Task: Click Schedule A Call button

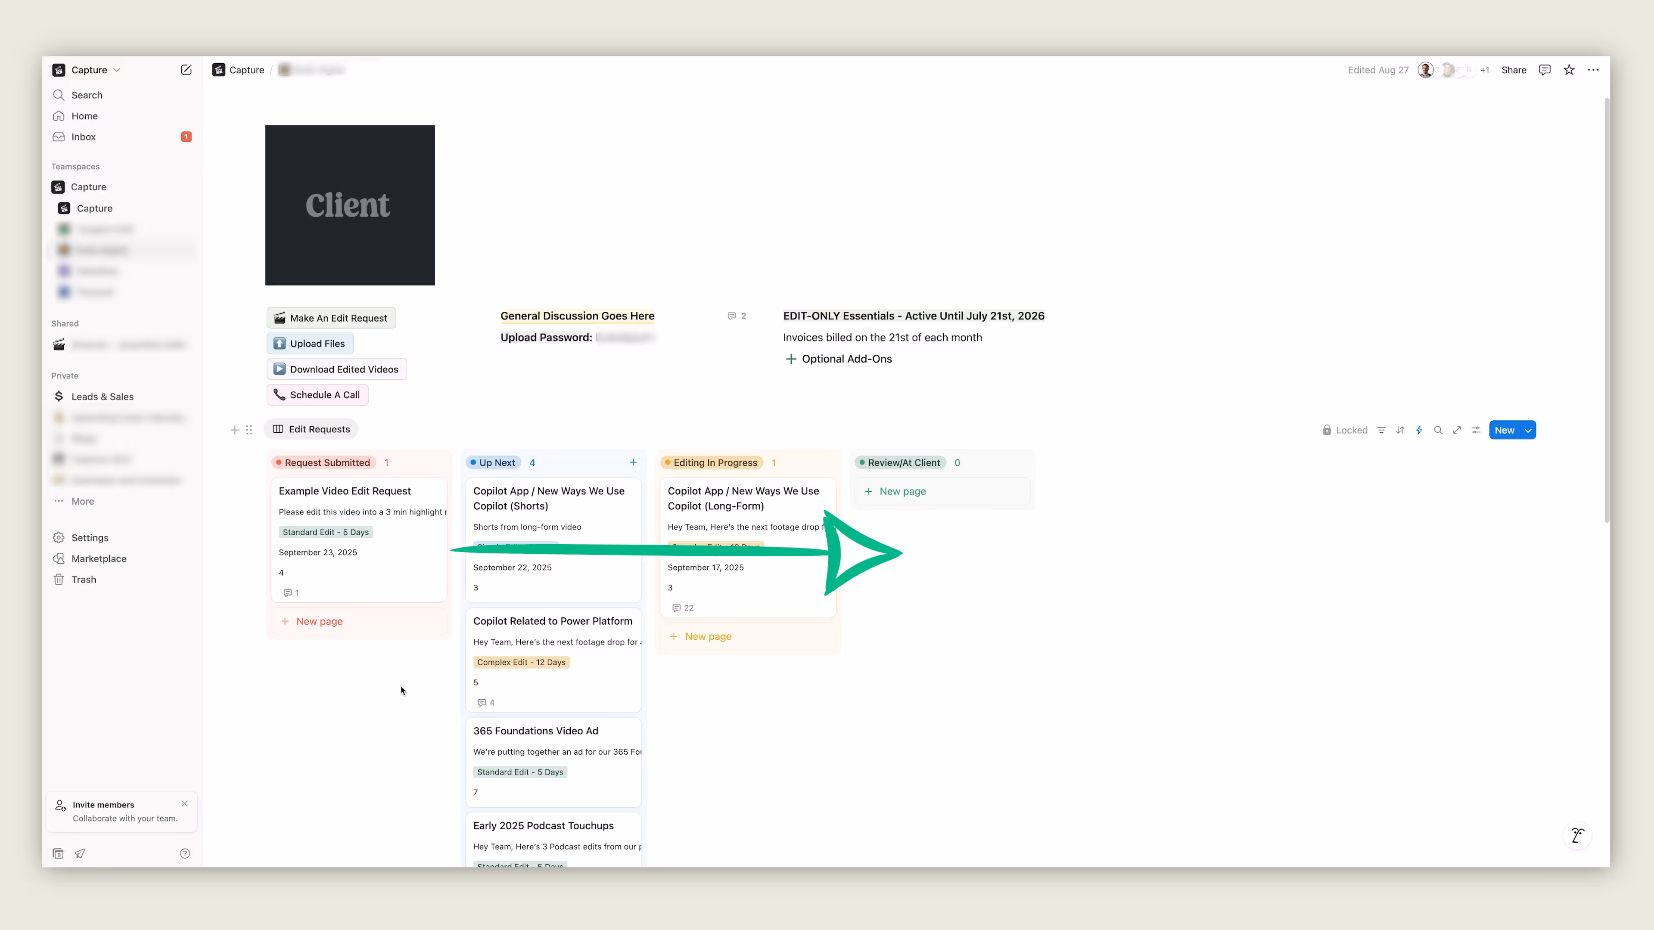Action: click(x=317, y=395)
